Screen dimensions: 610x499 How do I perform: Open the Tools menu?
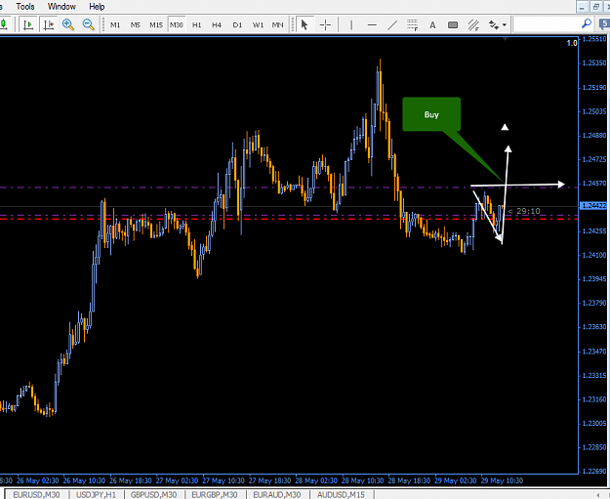[x=25, y=7]
